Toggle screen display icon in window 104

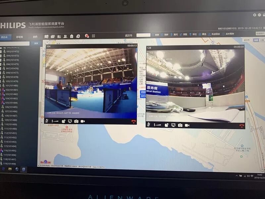70,121
